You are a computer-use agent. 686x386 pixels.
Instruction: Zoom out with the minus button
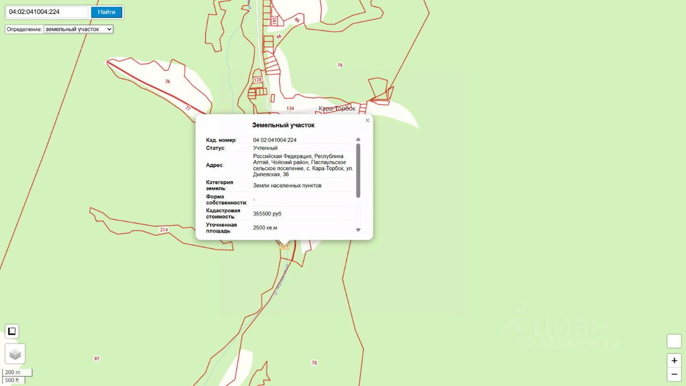click(674, 374)
